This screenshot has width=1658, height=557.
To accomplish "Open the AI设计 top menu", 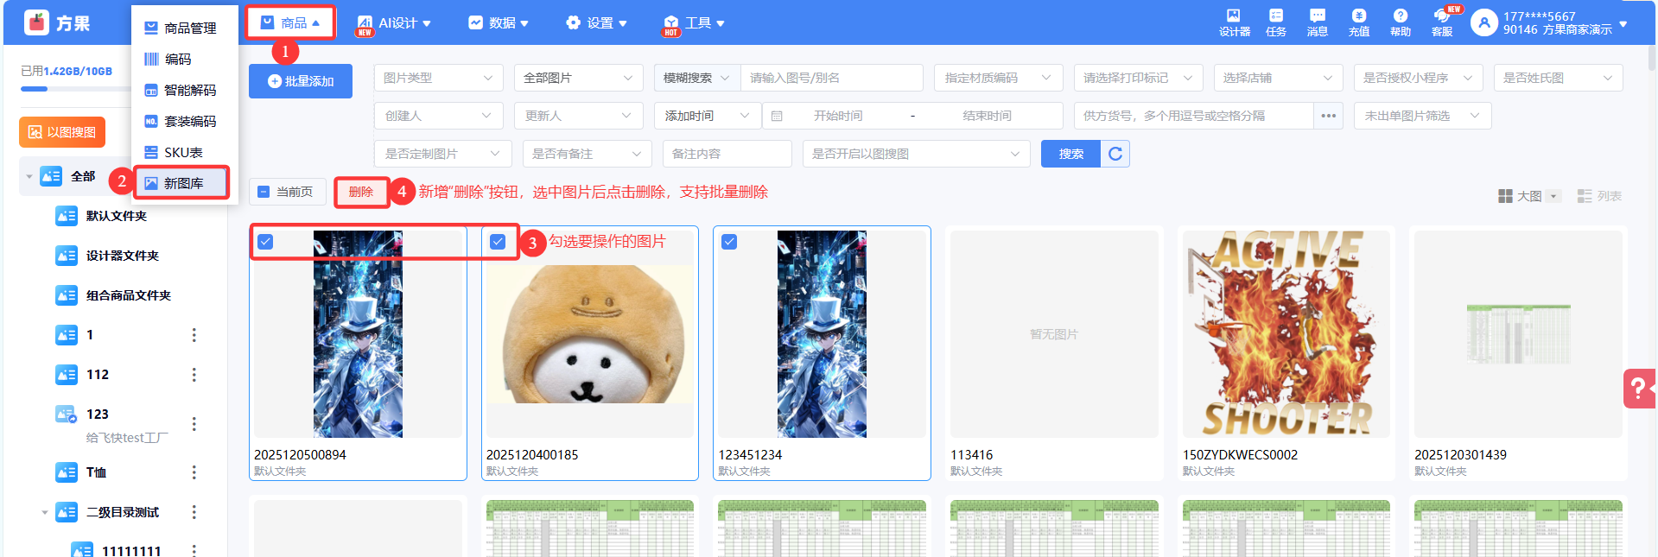I will 394,23.
